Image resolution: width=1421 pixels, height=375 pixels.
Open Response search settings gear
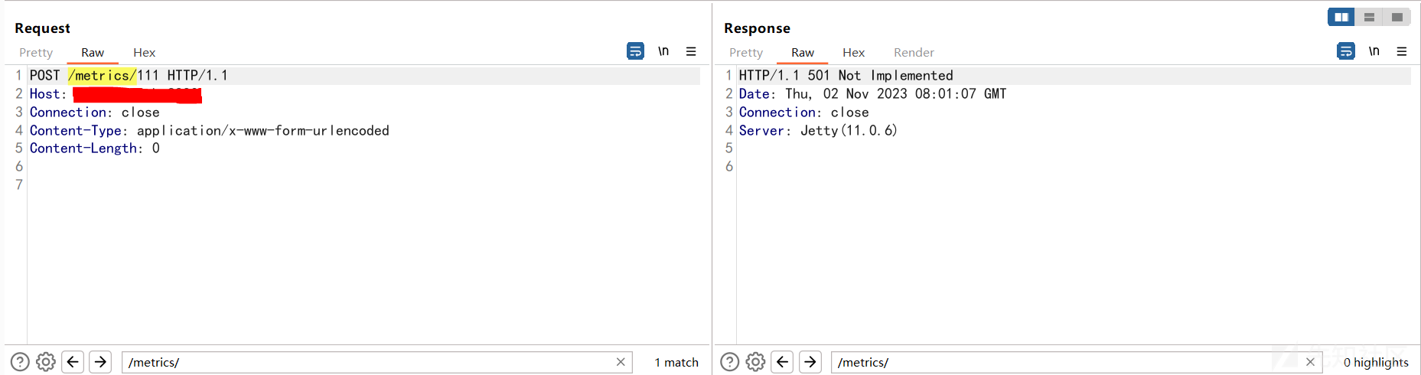(755, 362)
